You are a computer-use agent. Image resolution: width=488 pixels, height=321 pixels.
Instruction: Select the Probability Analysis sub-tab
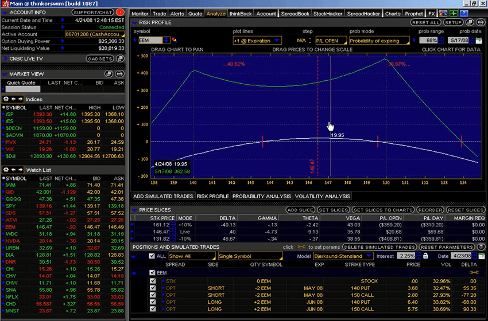click(262, 196)
